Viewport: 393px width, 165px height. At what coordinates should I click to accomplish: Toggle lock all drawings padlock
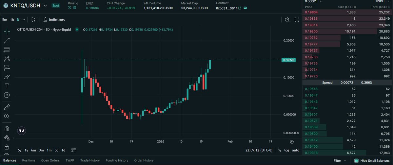pos(7,147)
